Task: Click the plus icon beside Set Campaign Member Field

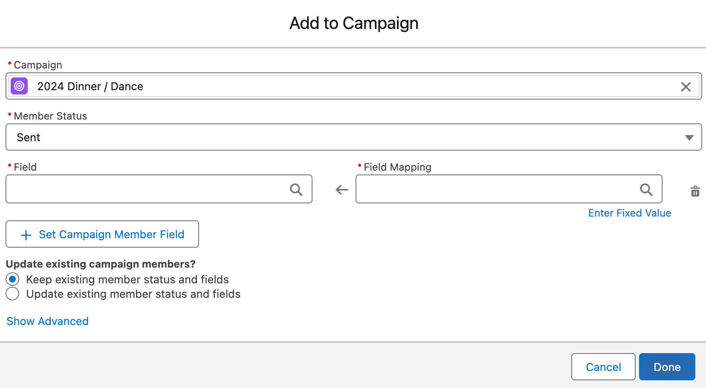Action: point(26,235)
